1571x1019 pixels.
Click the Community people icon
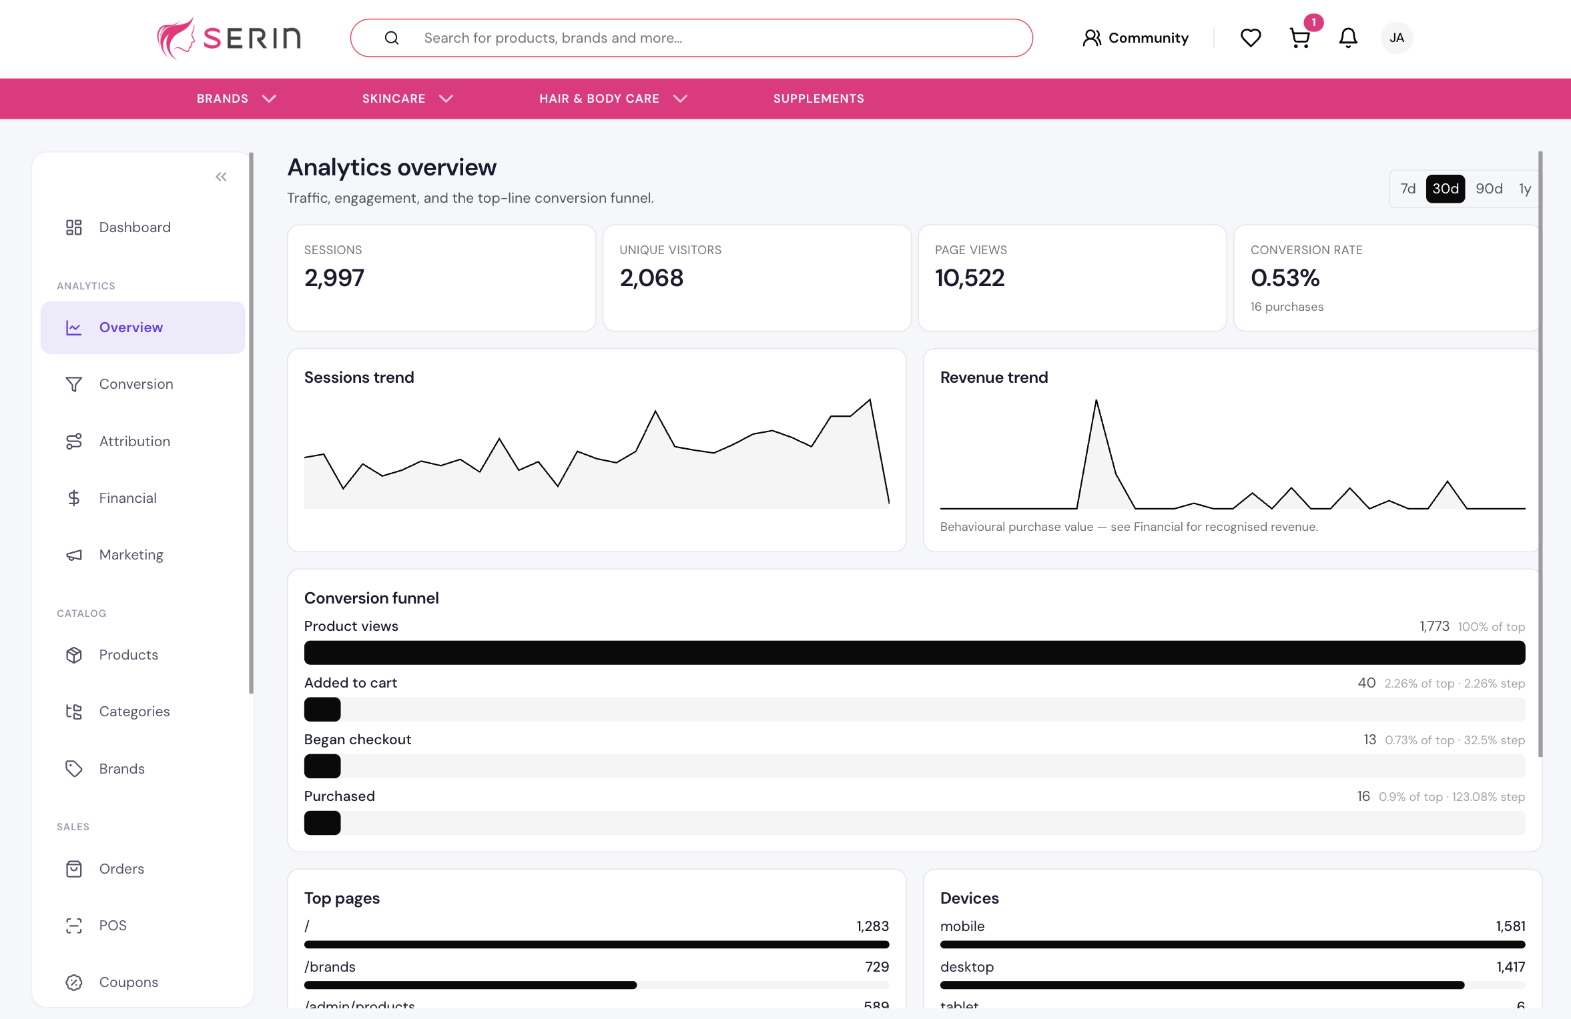(1092, 38)
